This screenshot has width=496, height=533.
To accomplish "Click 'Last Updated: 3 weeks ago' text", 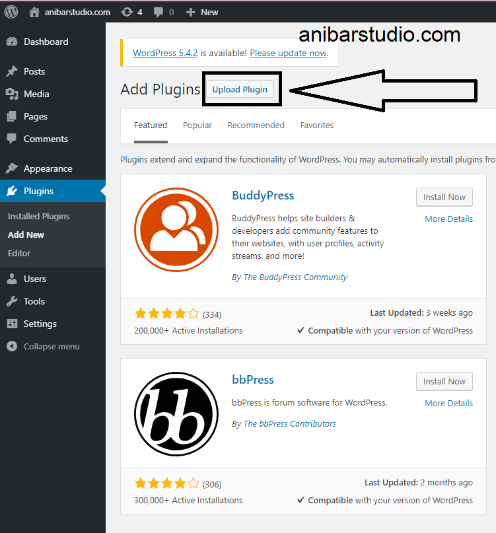I will tap(421, 312).
